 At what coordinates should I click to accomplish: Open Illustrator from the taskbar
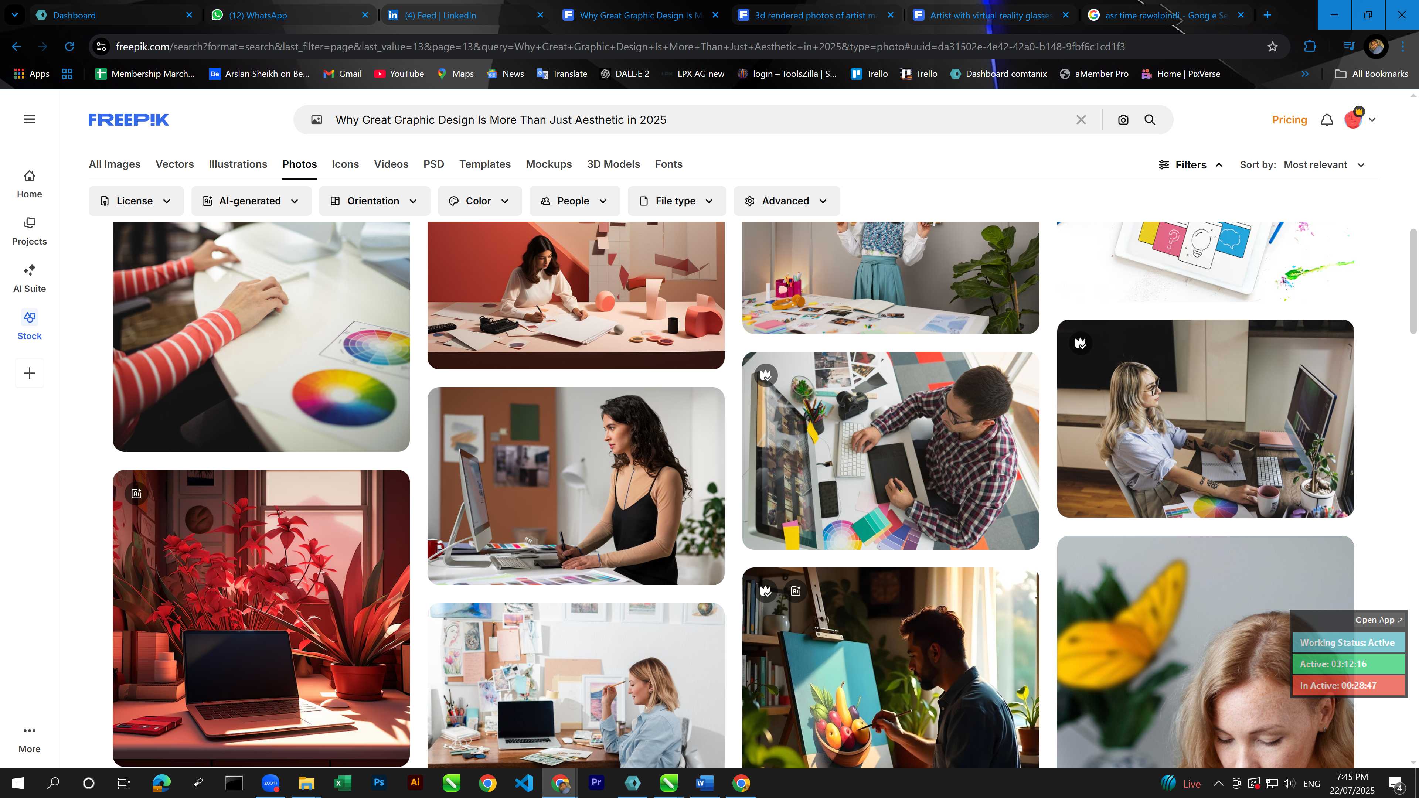click(x=415, y=782)
